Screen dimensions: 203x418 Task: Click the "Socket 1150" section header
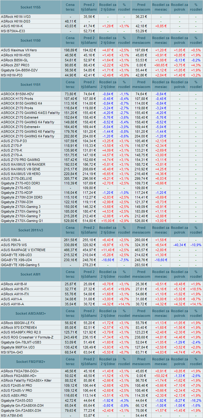30,40
